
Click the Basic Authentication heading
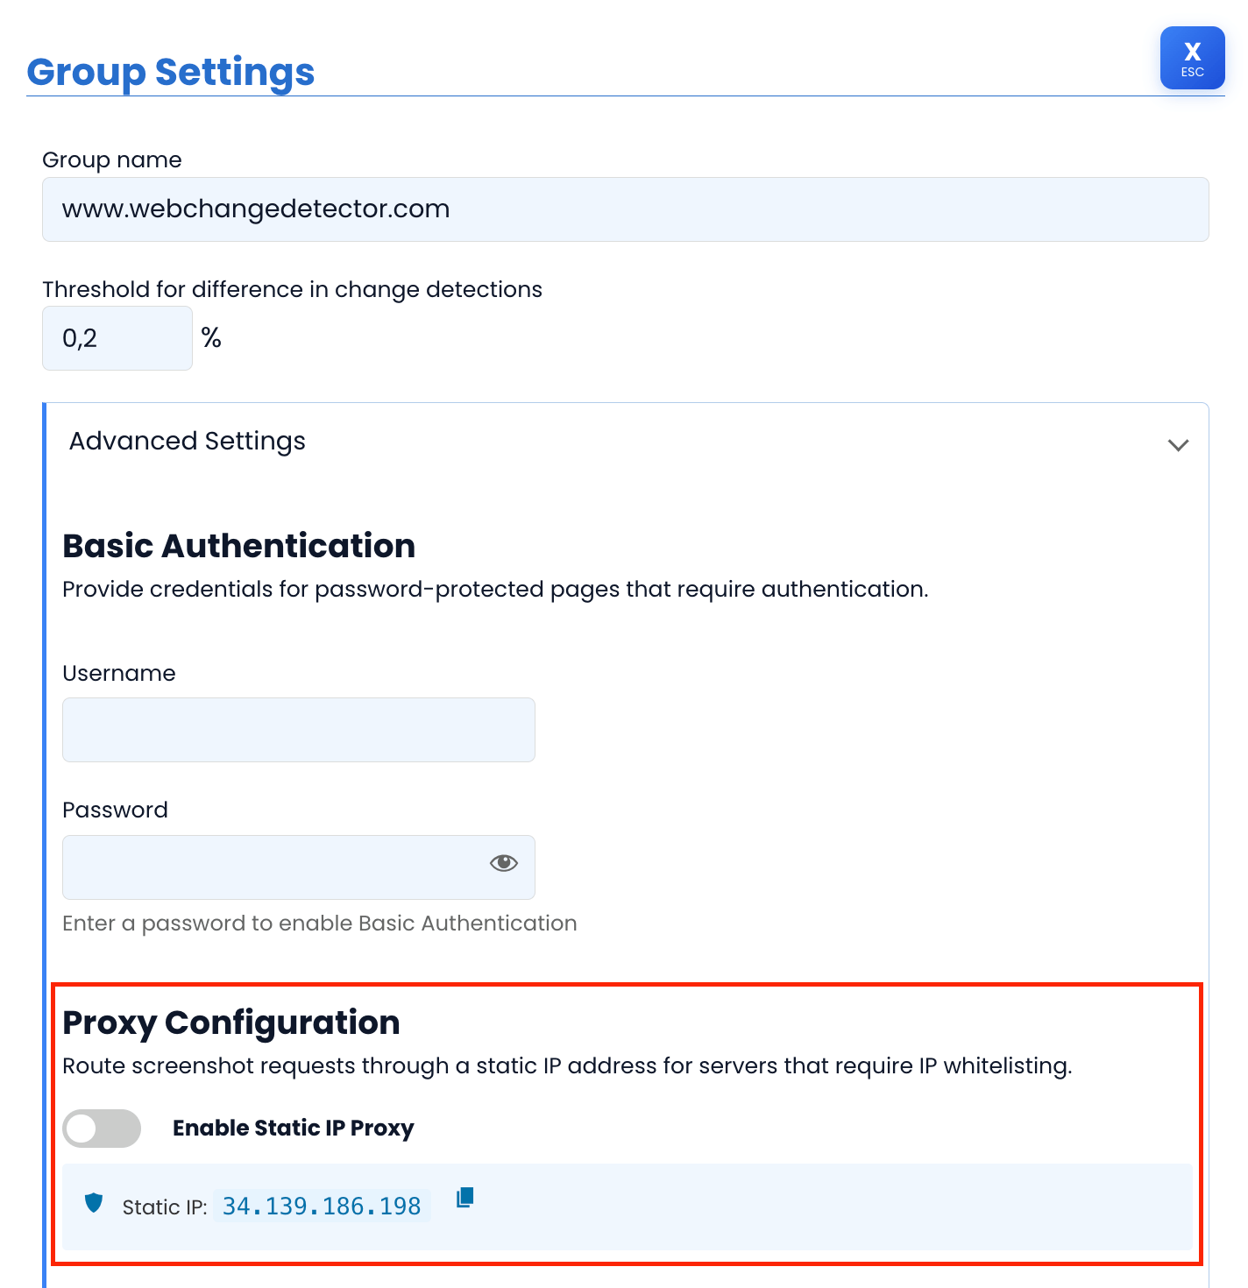(238, 545)
